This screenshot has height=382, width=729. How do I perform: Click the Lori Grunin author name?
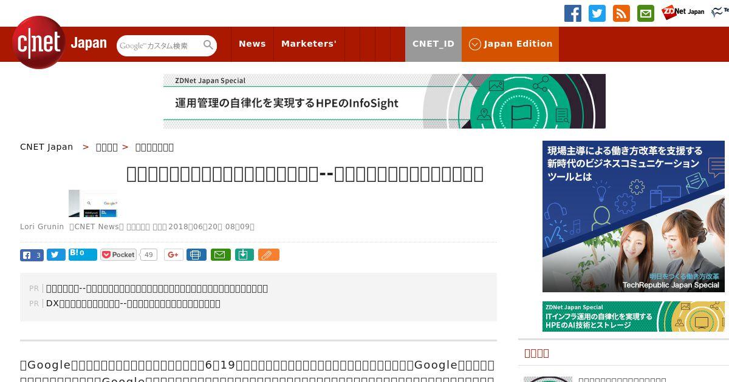pos(42,227)
